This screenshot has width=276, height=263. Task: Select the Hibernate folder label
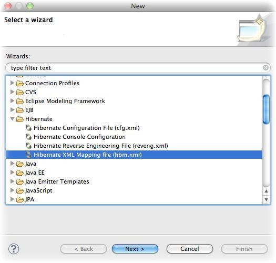39,119
